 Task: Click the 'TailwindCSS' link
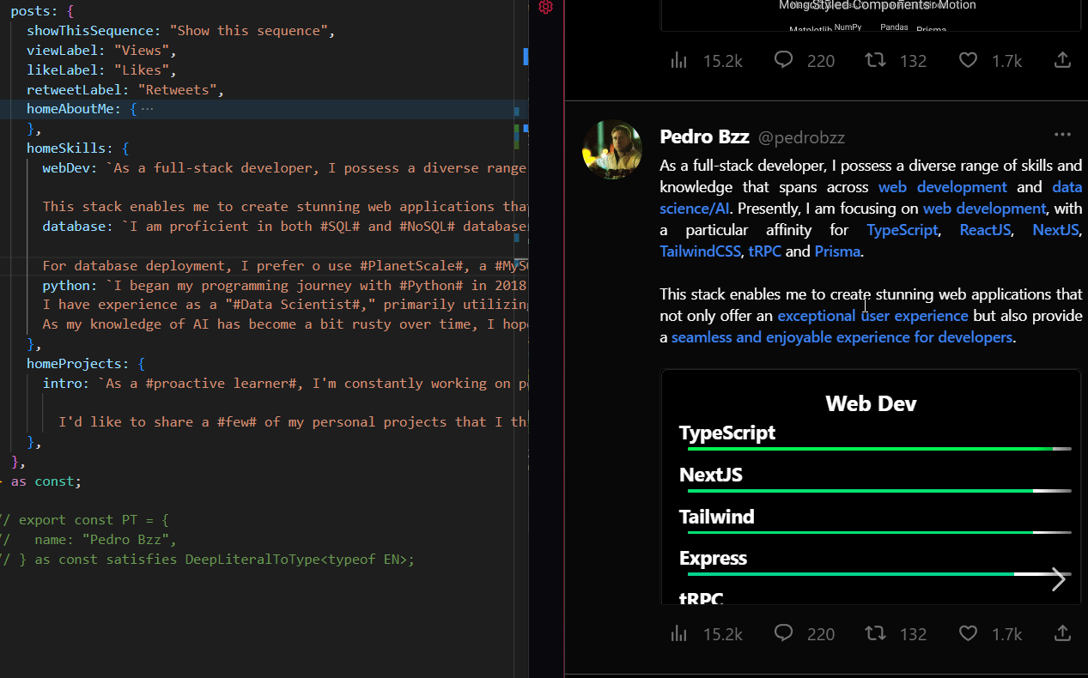coord(700,251)
